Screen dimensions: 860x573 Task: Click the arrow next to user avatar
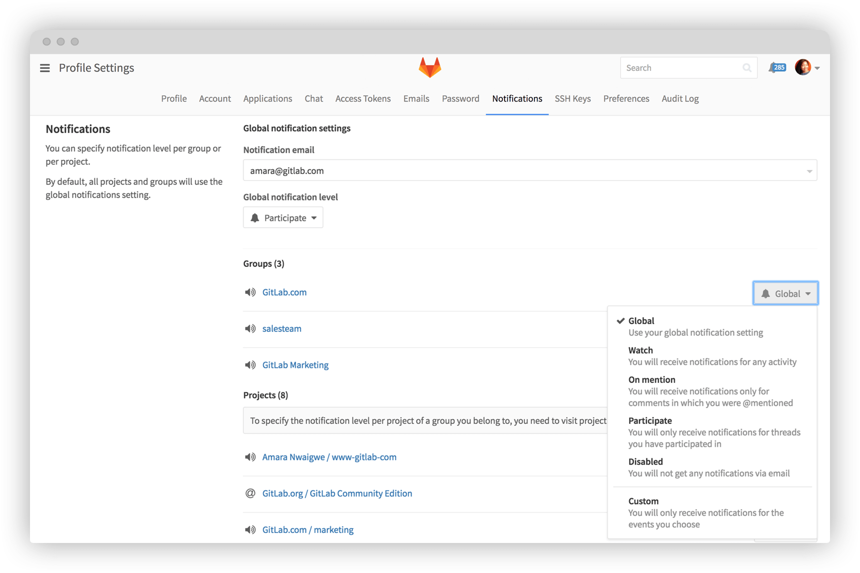(x=817, y=68)
